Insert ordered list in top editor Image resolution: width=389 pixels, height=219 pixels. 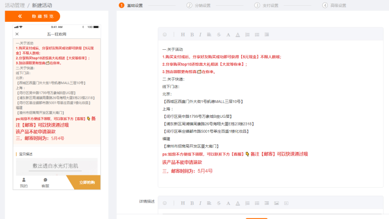pos(247,35)
